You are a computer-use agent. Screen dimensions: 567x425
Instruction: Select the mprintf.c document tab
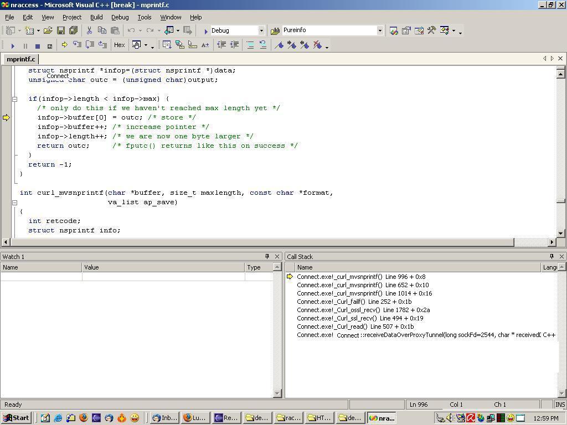click(x=20, y=59)
